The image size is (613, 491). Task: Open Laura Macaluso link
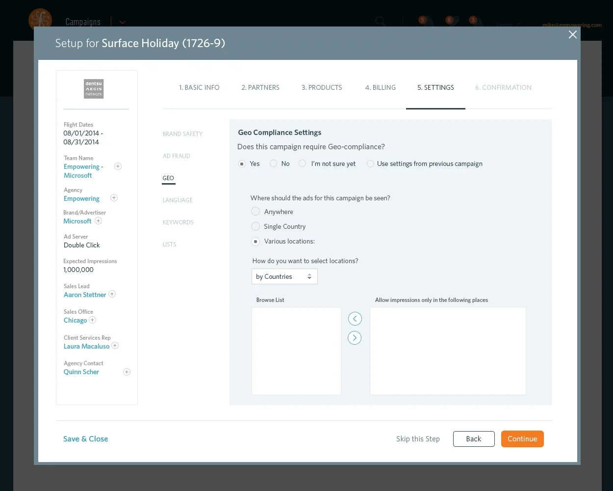87,346
